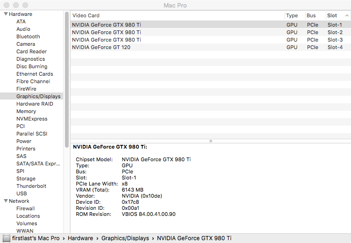Click the sidebar vertical scrollbar
Screen dimensions: 351x243
click(67, 79)
